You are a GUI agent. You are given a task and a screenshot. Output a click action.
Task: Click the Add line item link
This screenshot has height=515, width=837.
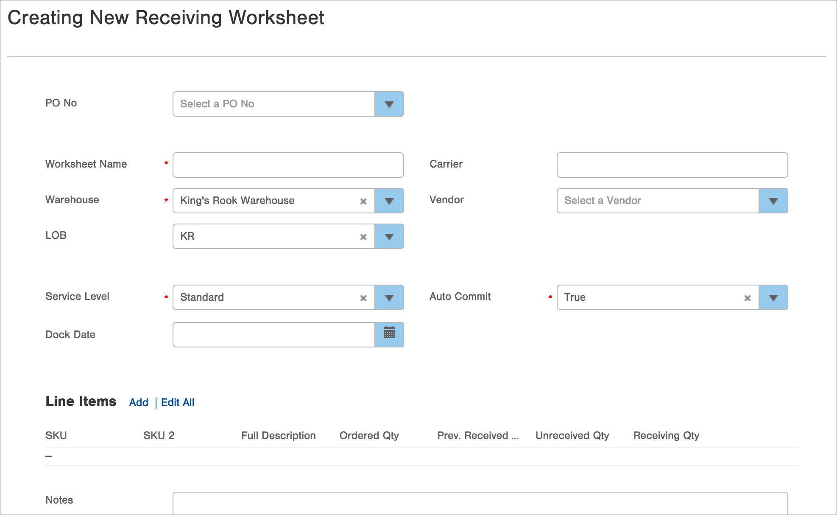tap(139, 402)
